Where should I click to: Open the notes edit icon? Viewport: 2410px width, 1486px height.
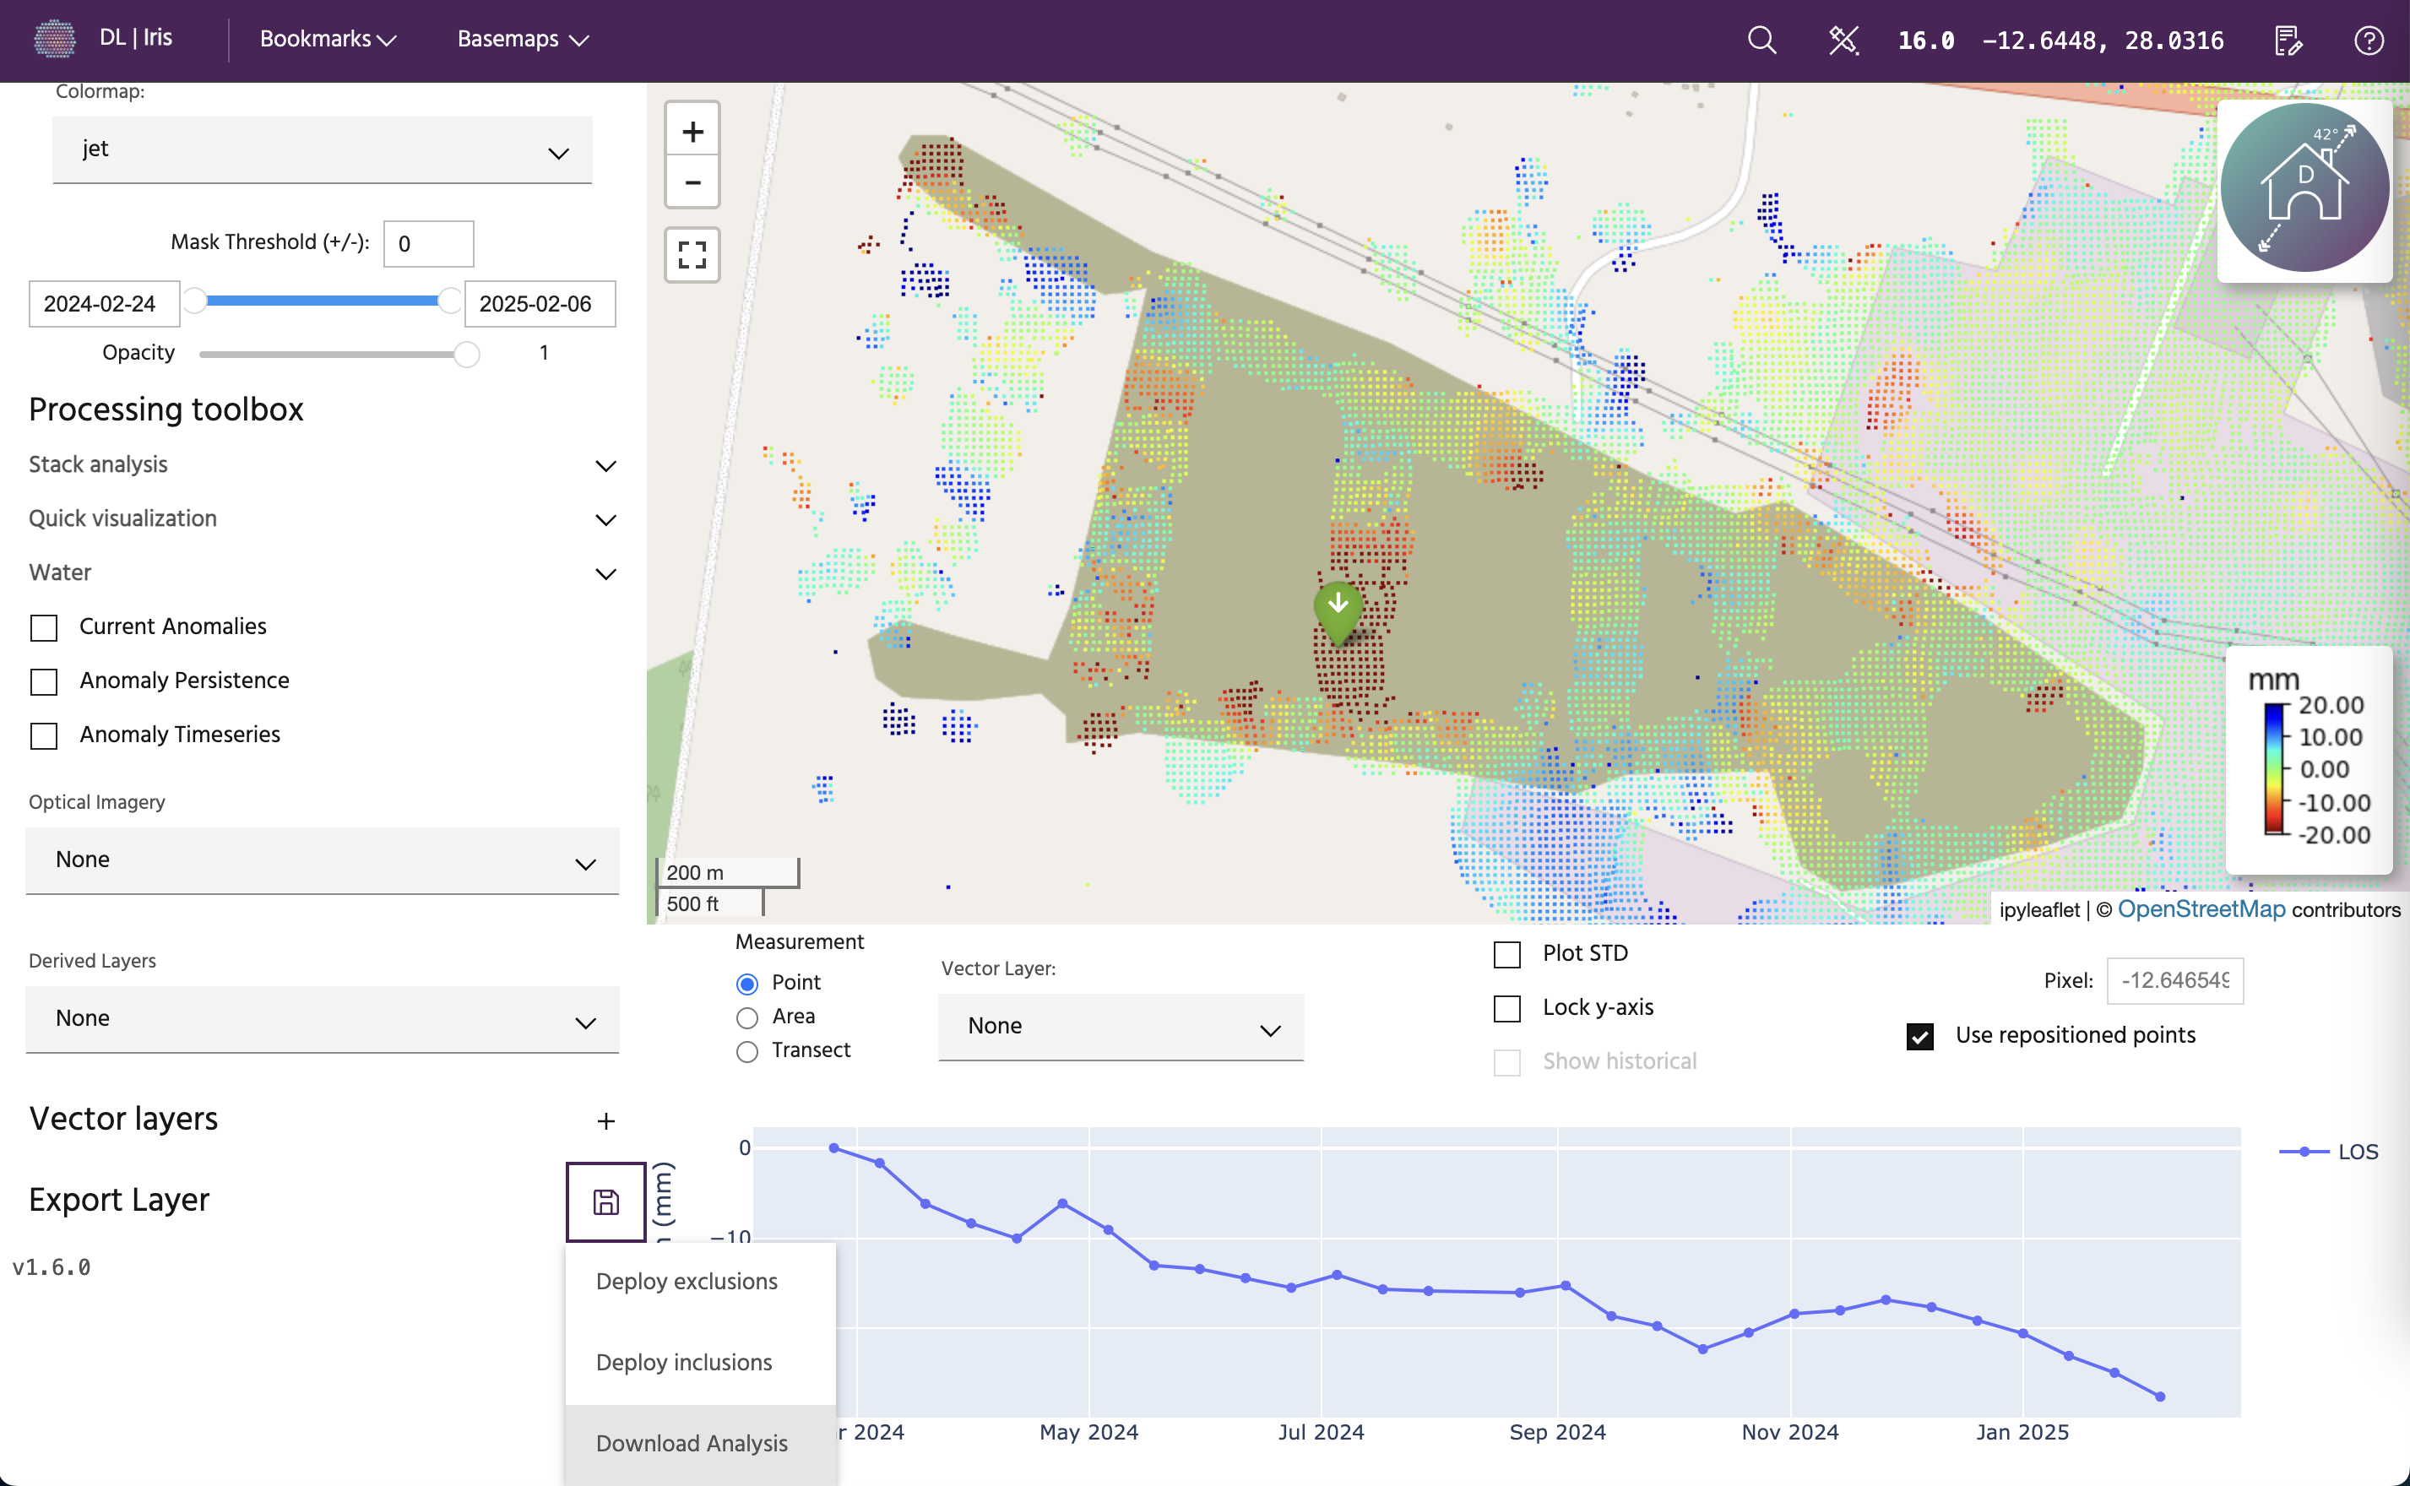pos(2288,41)
